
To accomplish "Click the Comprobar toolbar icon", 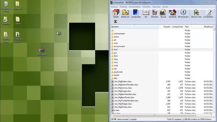I will [136, 14].
